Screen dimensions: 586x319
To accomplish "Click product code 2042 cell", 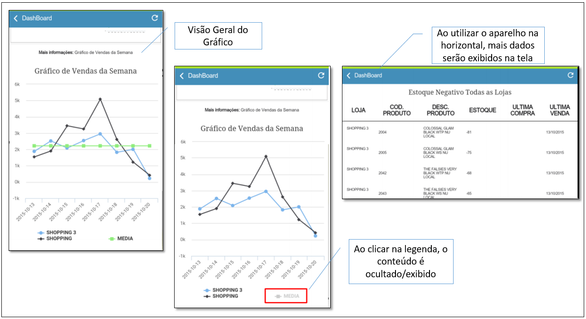I will coord(383,173).
